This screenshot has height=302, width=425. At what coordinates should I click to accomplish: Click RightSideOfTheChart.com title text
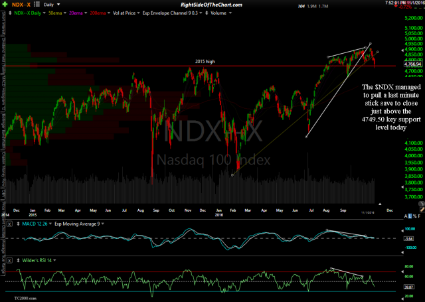[x=211, y=5]
